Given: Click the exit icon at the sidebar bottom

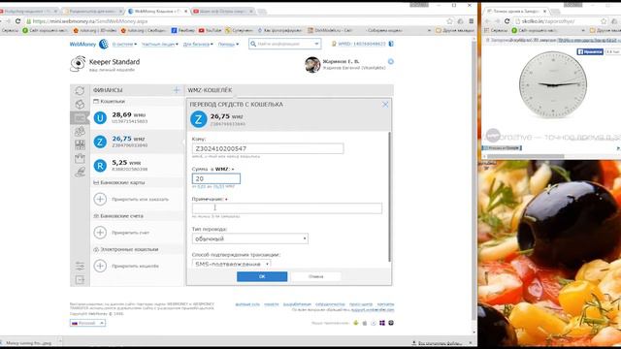Looking at the screenshot, I should [x=80, y=280].
